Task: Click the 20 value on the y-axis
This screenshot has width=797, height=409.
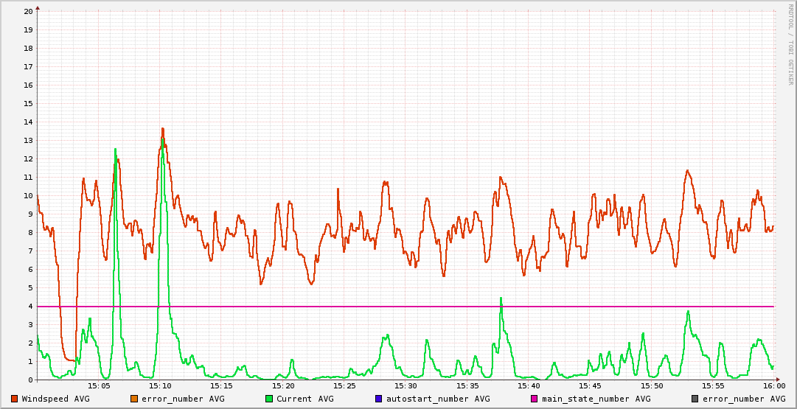Action: [x=28, y=12]
